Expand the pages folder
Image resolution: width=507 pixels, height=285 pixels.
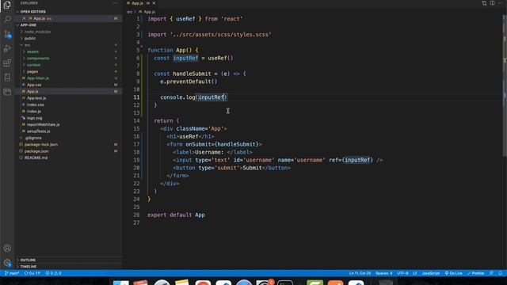click(x=32, y=71)
